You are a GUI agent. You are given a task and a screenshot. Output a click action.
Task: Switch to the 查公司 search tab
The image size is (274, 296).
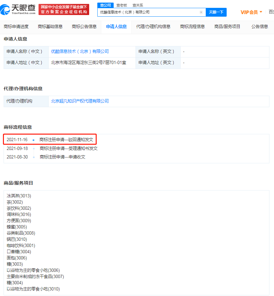coord(105,5)
